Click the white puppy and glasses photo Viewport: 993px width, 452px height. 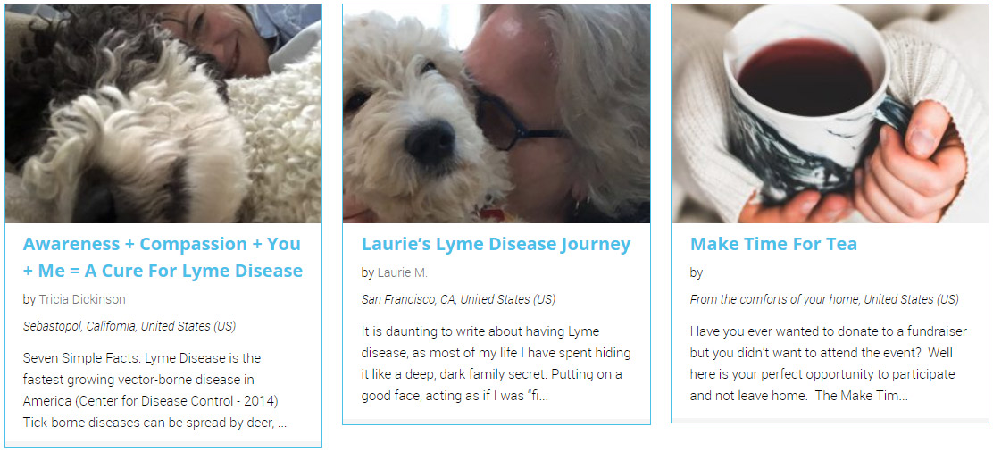click(496, 114)
